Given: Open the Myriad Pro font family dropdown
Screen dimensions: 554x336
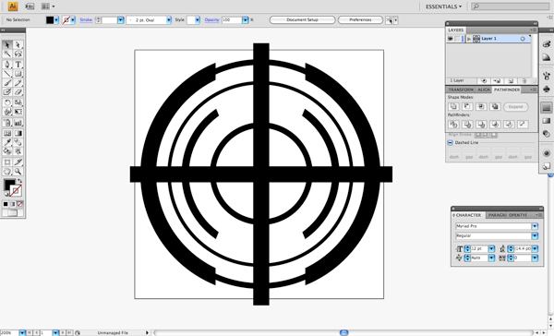Looking at the screenshot, I should [535, 226].
